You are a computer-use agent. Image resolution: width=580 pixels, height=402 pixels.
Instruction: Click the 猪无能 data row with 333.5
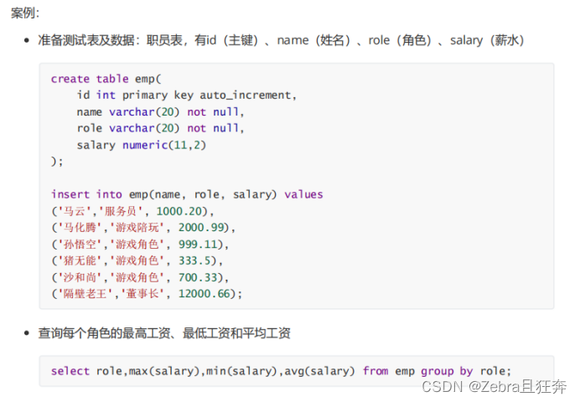tap(137, 260)
